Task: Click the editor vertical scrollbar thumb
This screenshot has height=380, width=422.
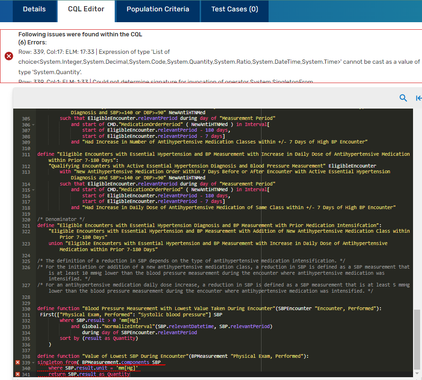Action: point(417,340)
